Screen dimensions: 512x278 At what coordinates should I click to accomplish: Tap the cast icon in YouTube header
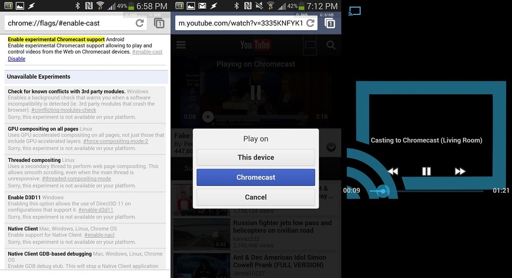(310, 45)
